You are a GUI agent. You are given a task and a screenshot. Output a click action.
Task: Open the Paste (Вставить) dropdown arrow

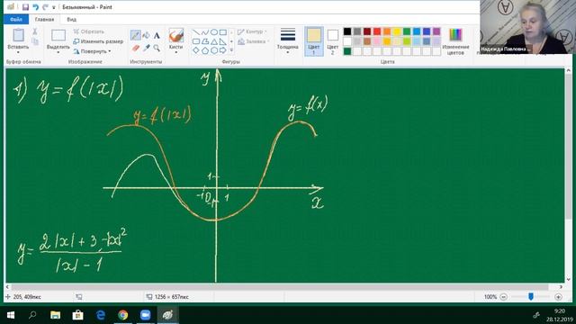pos(18,52)
